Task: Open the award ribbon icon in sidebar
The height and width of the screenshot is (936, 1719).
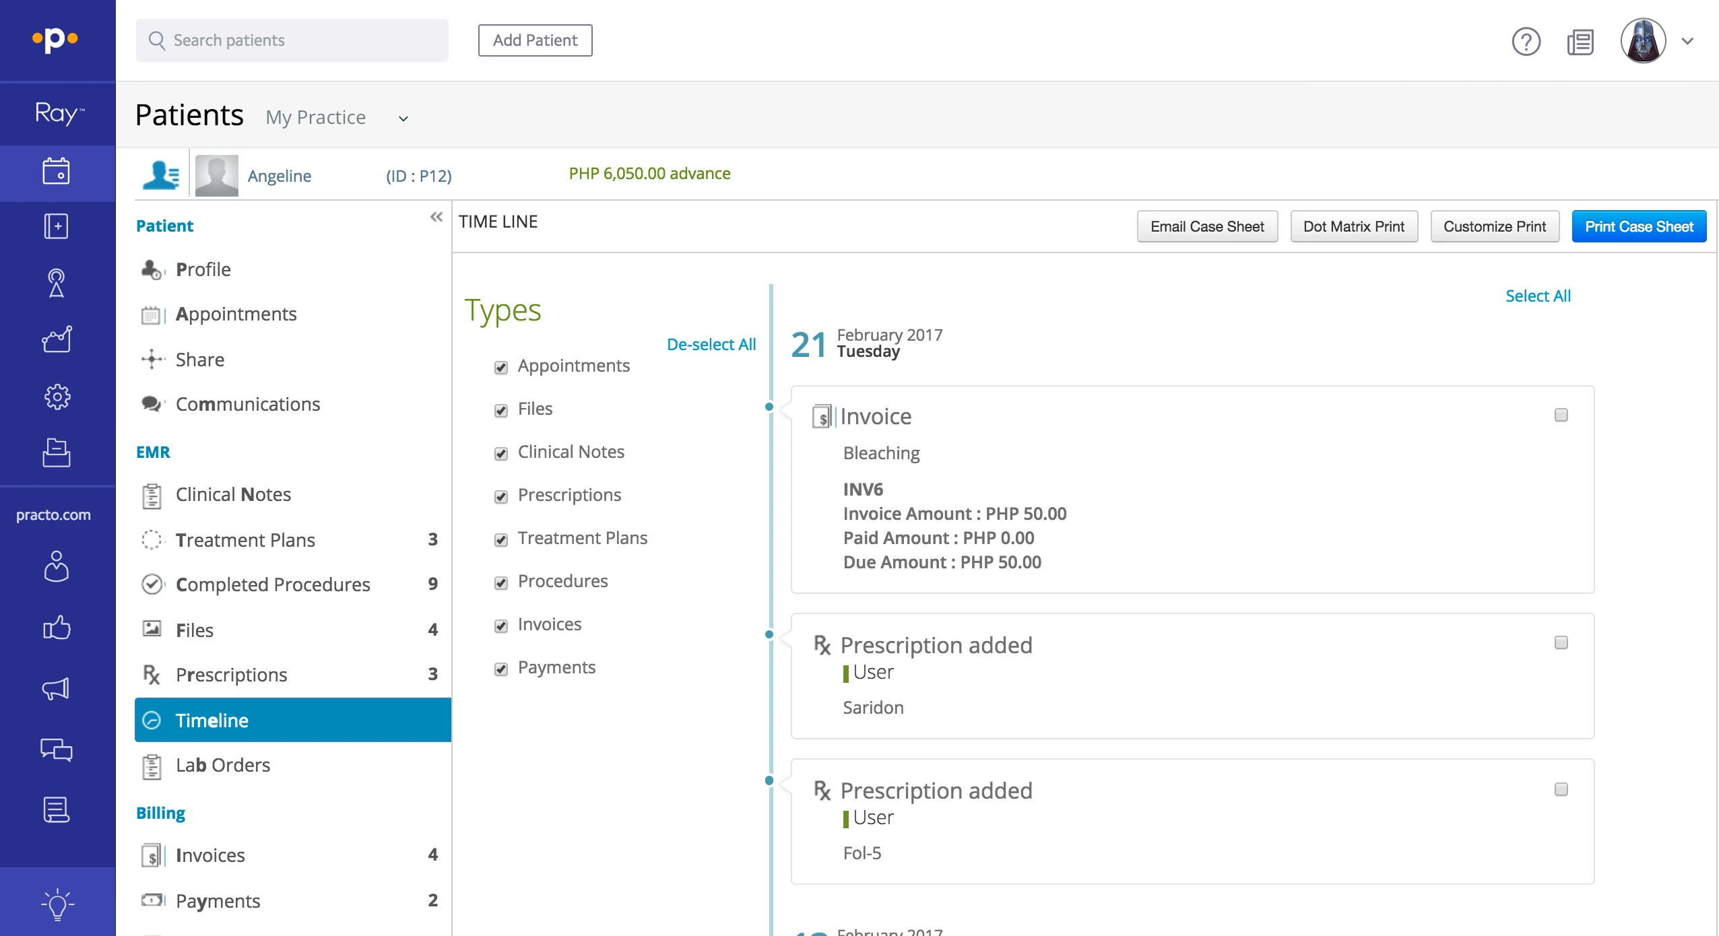Action: click(x=57, y=283)
